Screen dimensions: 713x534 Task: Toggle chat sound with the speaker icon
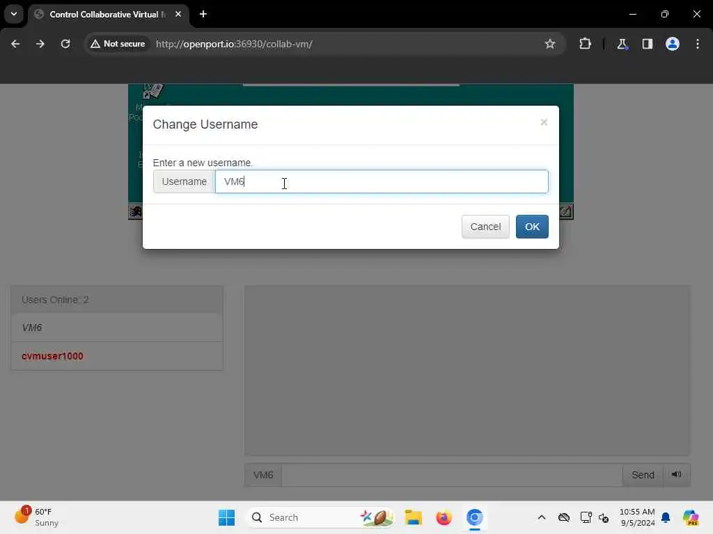coord(677,475)
